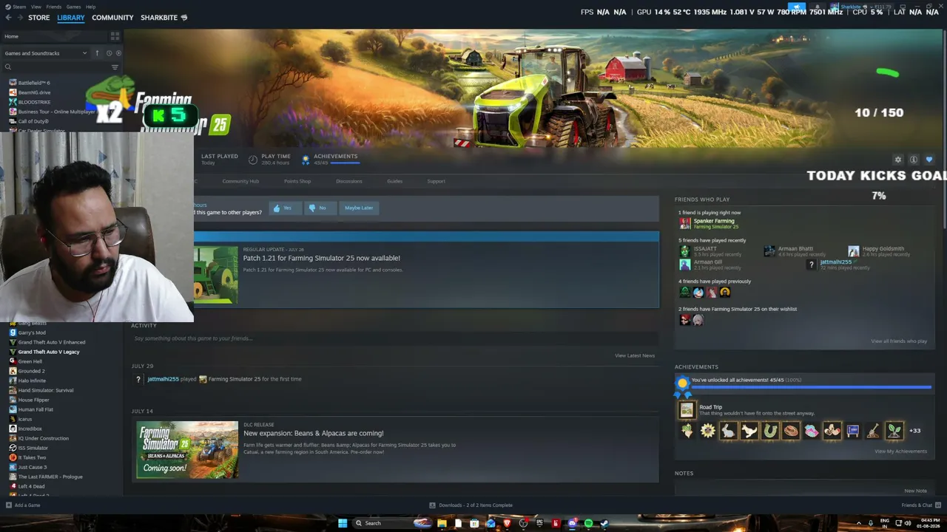Reverse sort order arrow in library
The height and width of the screenshot is (532, 947).
97,53
